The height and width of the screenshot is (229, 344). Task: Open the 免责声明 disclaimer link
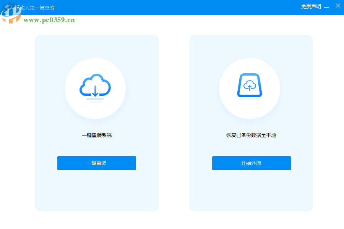point(311,7)
